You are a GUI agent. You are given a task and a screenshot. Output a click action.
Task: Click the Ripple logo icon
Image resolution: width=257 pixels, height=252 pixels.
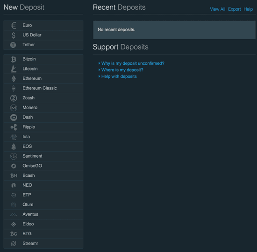(14, 127)
